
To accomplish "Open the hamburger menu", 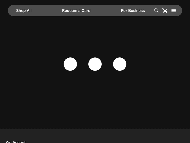I will click(x=174, y=10).
